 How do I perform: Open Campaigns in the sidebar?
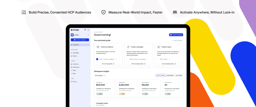(x=75, y=53)
